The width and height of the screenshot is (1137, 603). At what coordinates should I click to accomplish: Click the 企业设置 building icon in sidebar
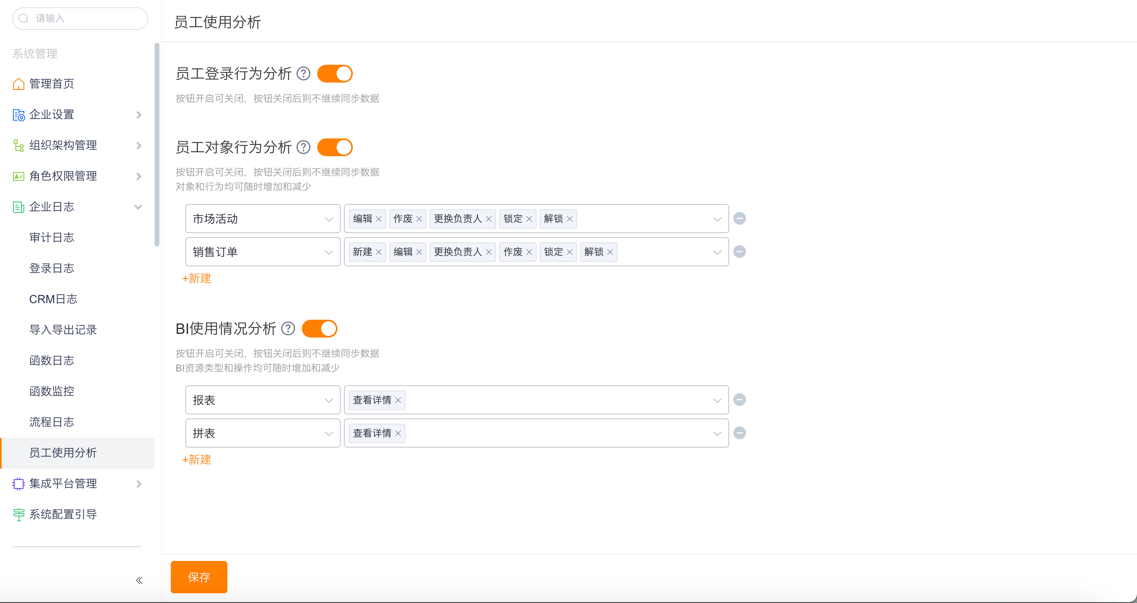point(18,115)
